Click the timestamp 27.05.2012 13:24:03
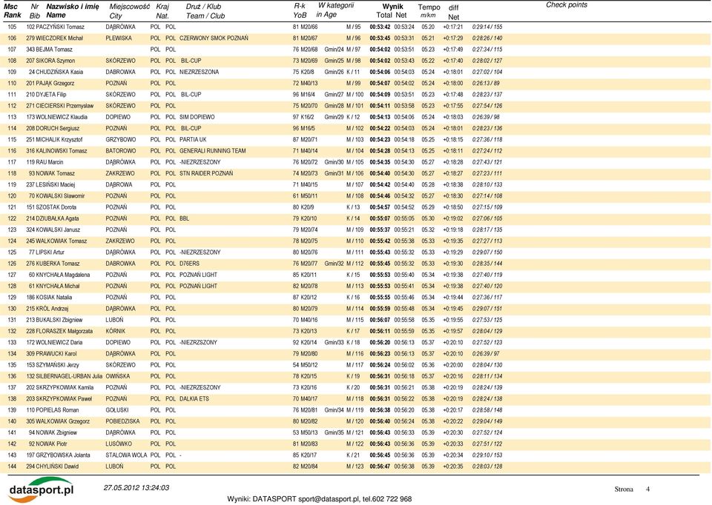 coord(136,488)
